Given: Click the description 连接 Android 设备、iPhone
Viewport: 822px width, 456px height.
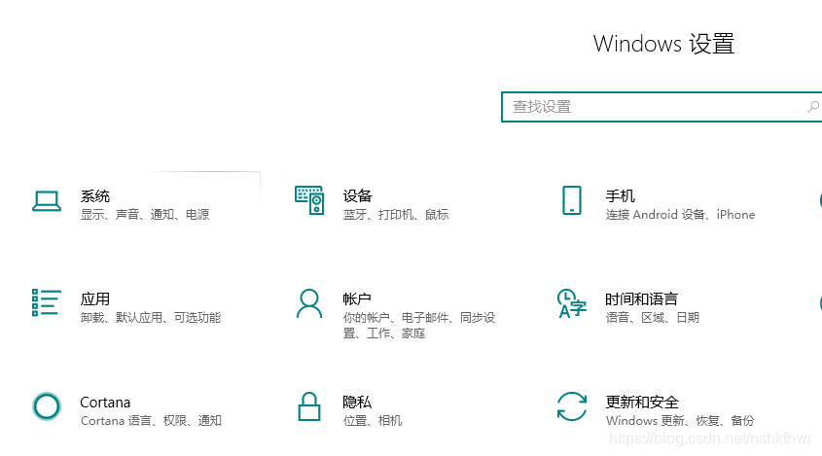Looking at the screenshot, I should point(680,214).
